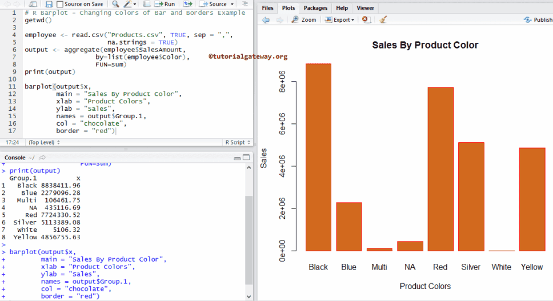Click the Console scrollbar up arrow
553x301 pixels.
[x=249, y=168]
